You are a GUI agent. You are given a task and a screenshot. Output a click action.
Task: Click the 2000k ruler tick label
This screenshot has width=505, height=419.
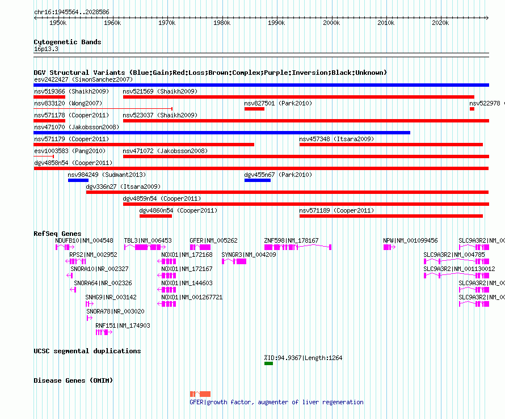[x=331, y=23]
